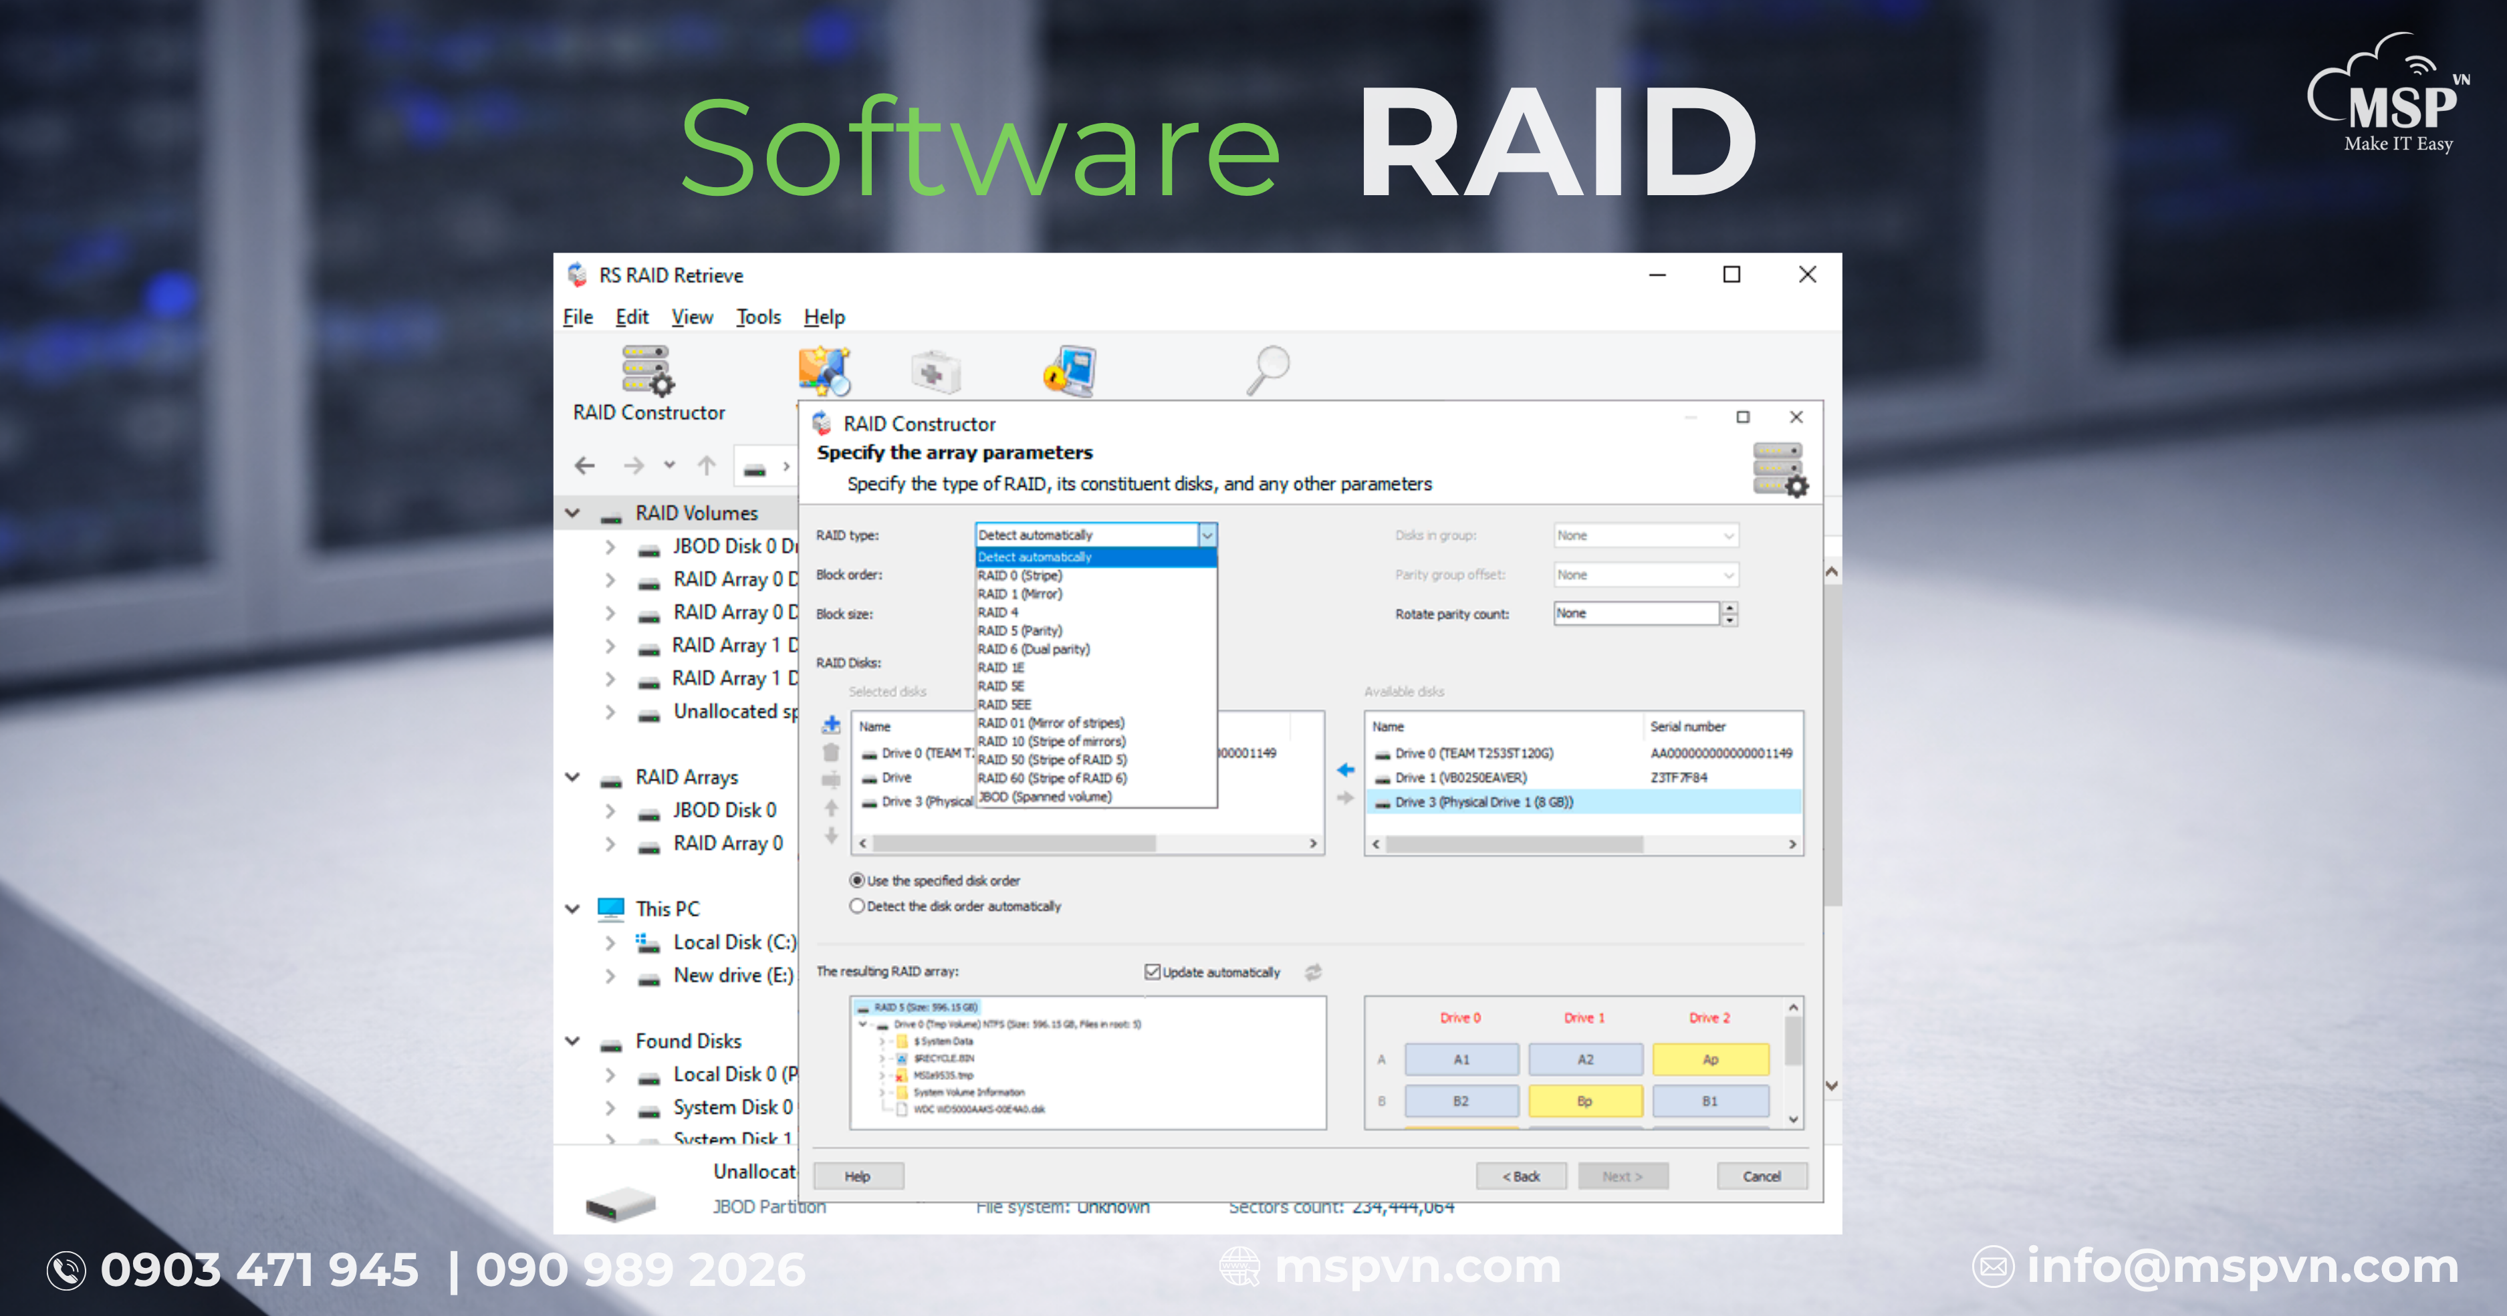
Task: Click the refresh icon next to Update automatically
Action: click(1313, 972)
